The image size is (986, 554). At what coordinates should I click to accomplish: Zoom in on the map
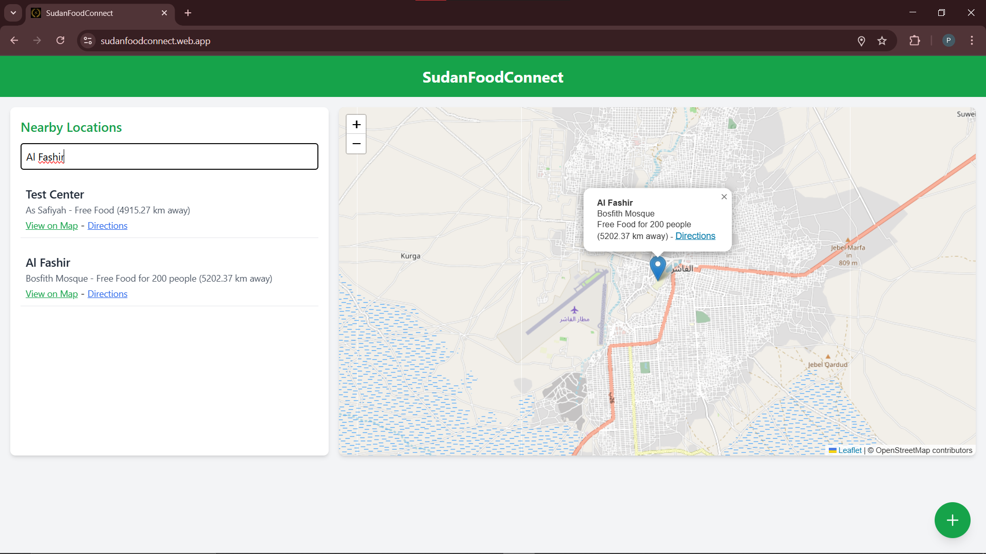tap(356, 125)
